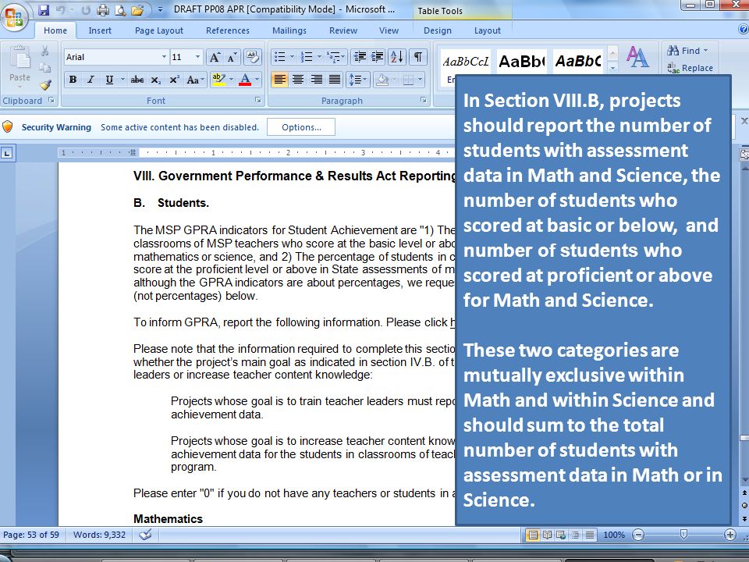Toggle Underline formatting

click(109, 80)
